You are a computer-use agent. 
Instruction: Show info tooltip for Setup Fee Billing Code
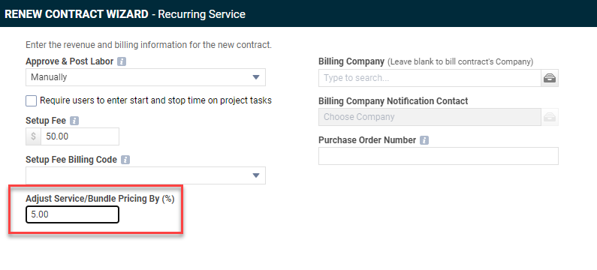(x=125, y=160)
